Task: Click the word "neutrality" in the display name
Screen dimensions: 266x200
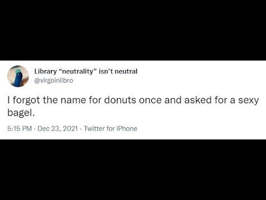Action: coord(76,71)
